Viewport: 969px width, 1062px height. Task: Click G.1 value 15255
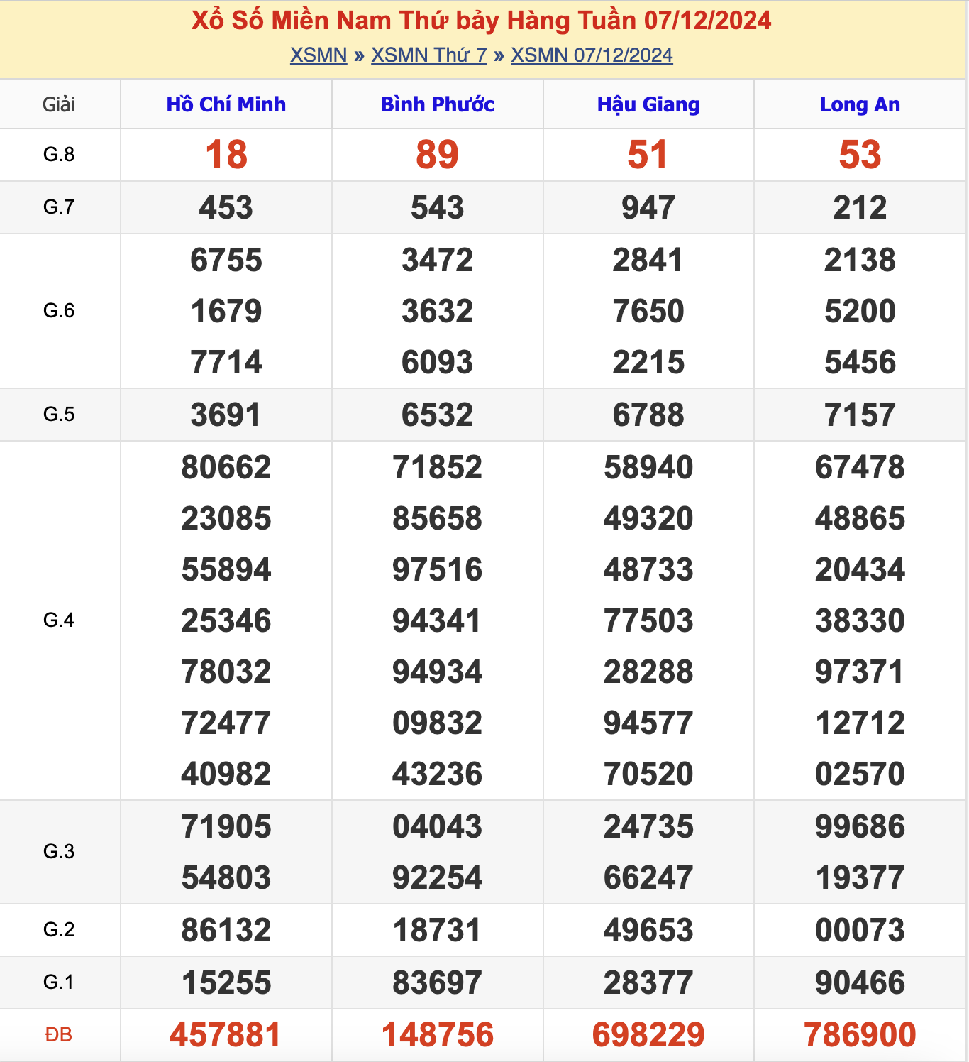click(x=226, y=982)
